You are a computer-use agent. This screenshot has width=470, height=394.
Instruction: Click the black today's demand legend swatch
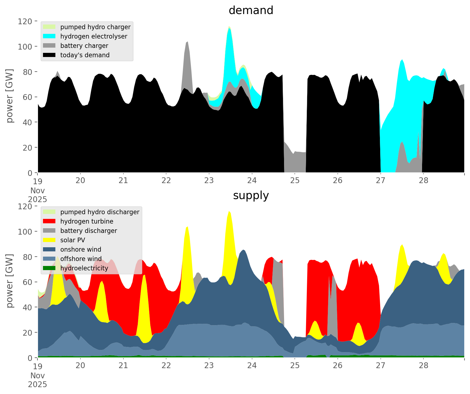click(49, 55)
